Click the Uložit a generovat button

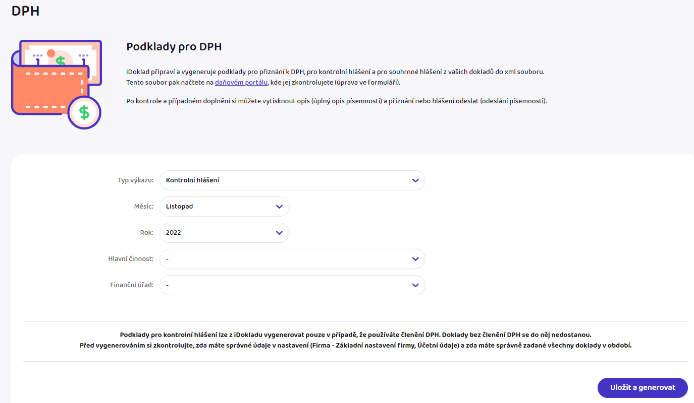643,388
